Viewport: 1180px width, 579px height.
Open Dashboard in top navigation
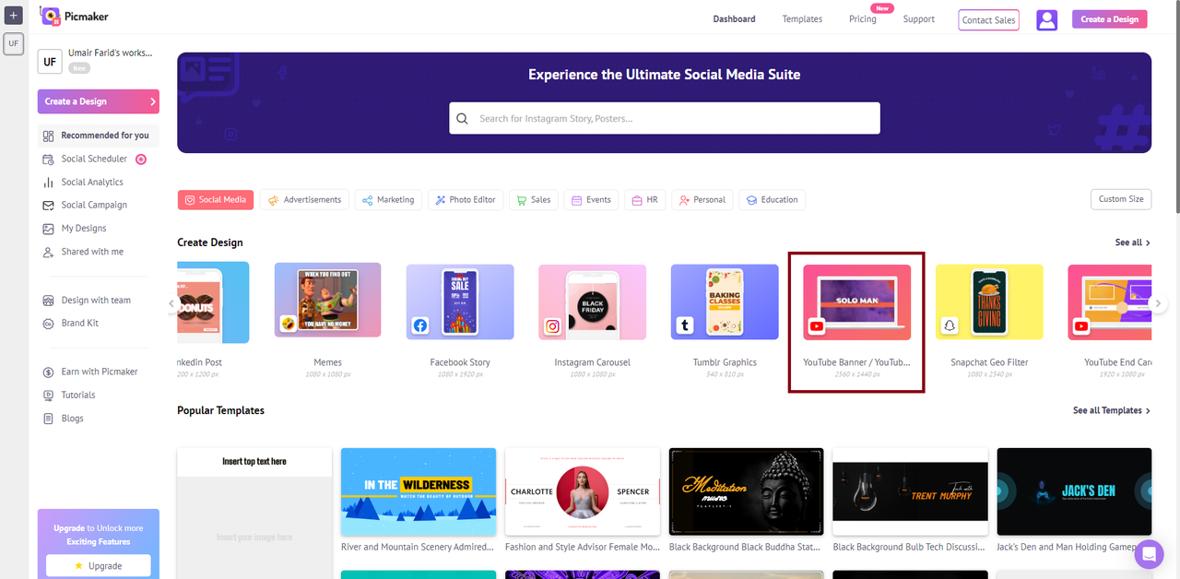click(734, 19)
